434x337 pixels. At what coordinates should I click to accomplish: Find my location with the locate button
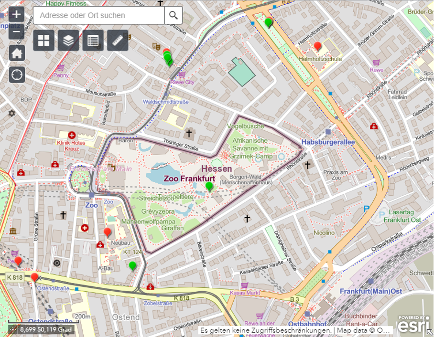pos(17,74)
